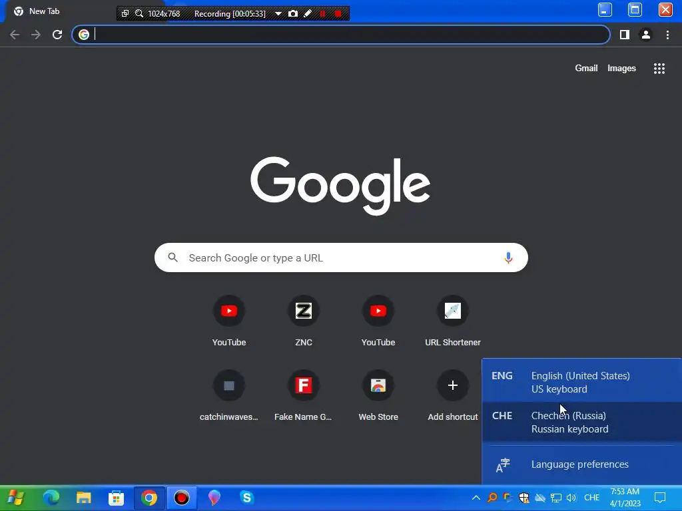Take a screenshot with the camera icon
This screenshot has width=682, height=511.
pyautogui.click(x=293, y=13)
